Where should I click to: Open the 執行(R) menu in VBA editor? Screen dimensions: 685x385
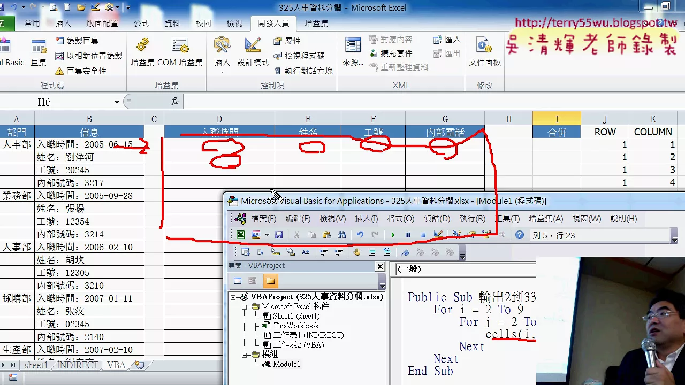pos(472,219)
